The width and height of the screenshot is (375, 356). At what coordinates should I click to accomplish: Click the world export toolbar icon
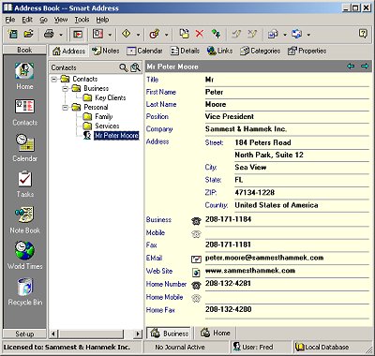pyautogui.click(x=273, y=34)
